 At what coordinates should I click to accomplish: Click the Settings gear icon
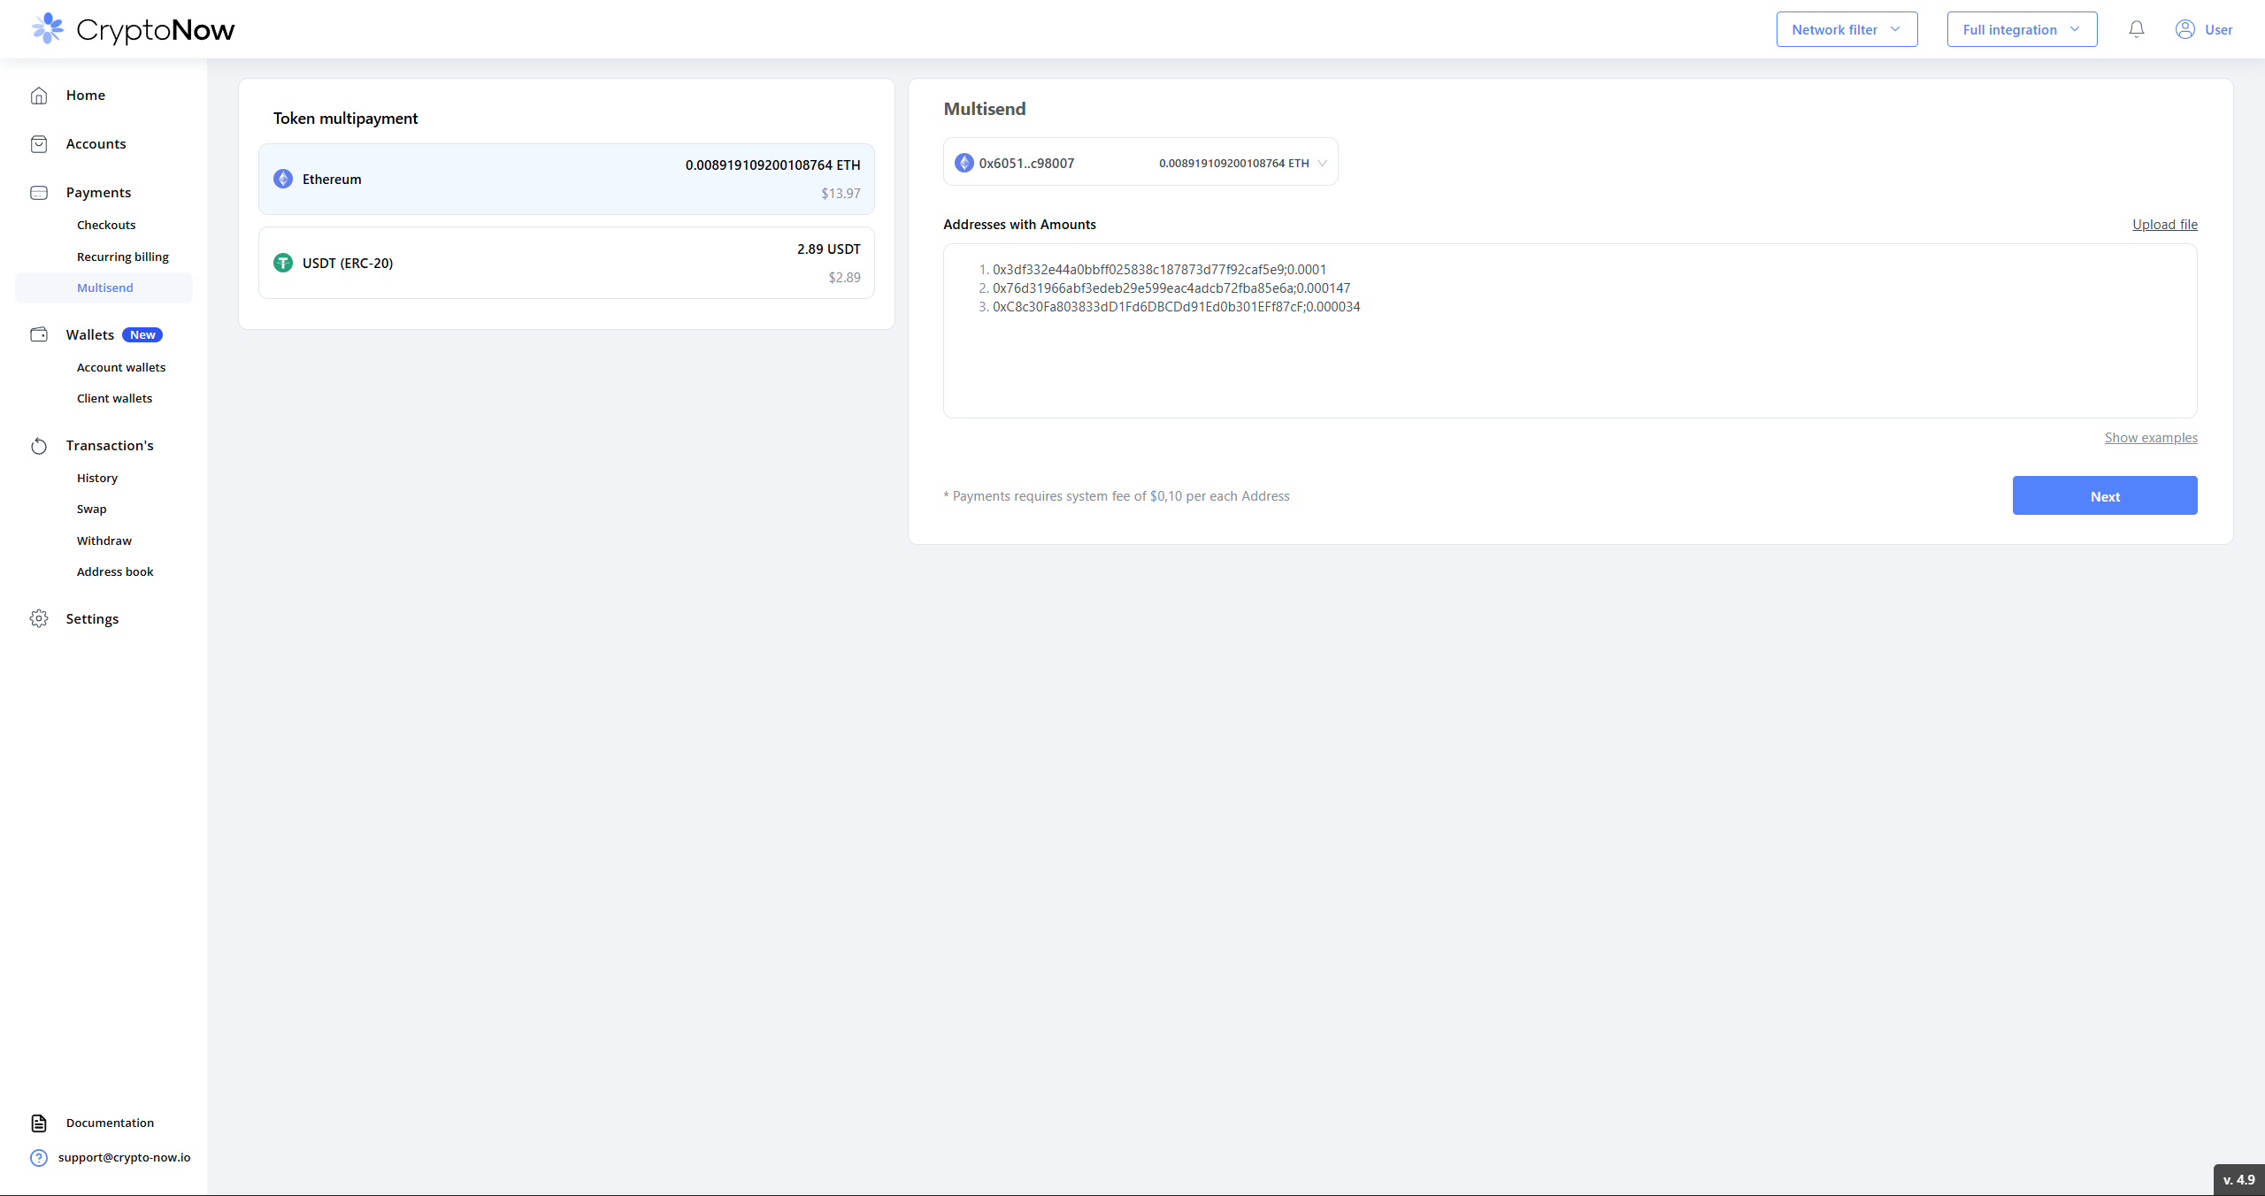(39, 618)
